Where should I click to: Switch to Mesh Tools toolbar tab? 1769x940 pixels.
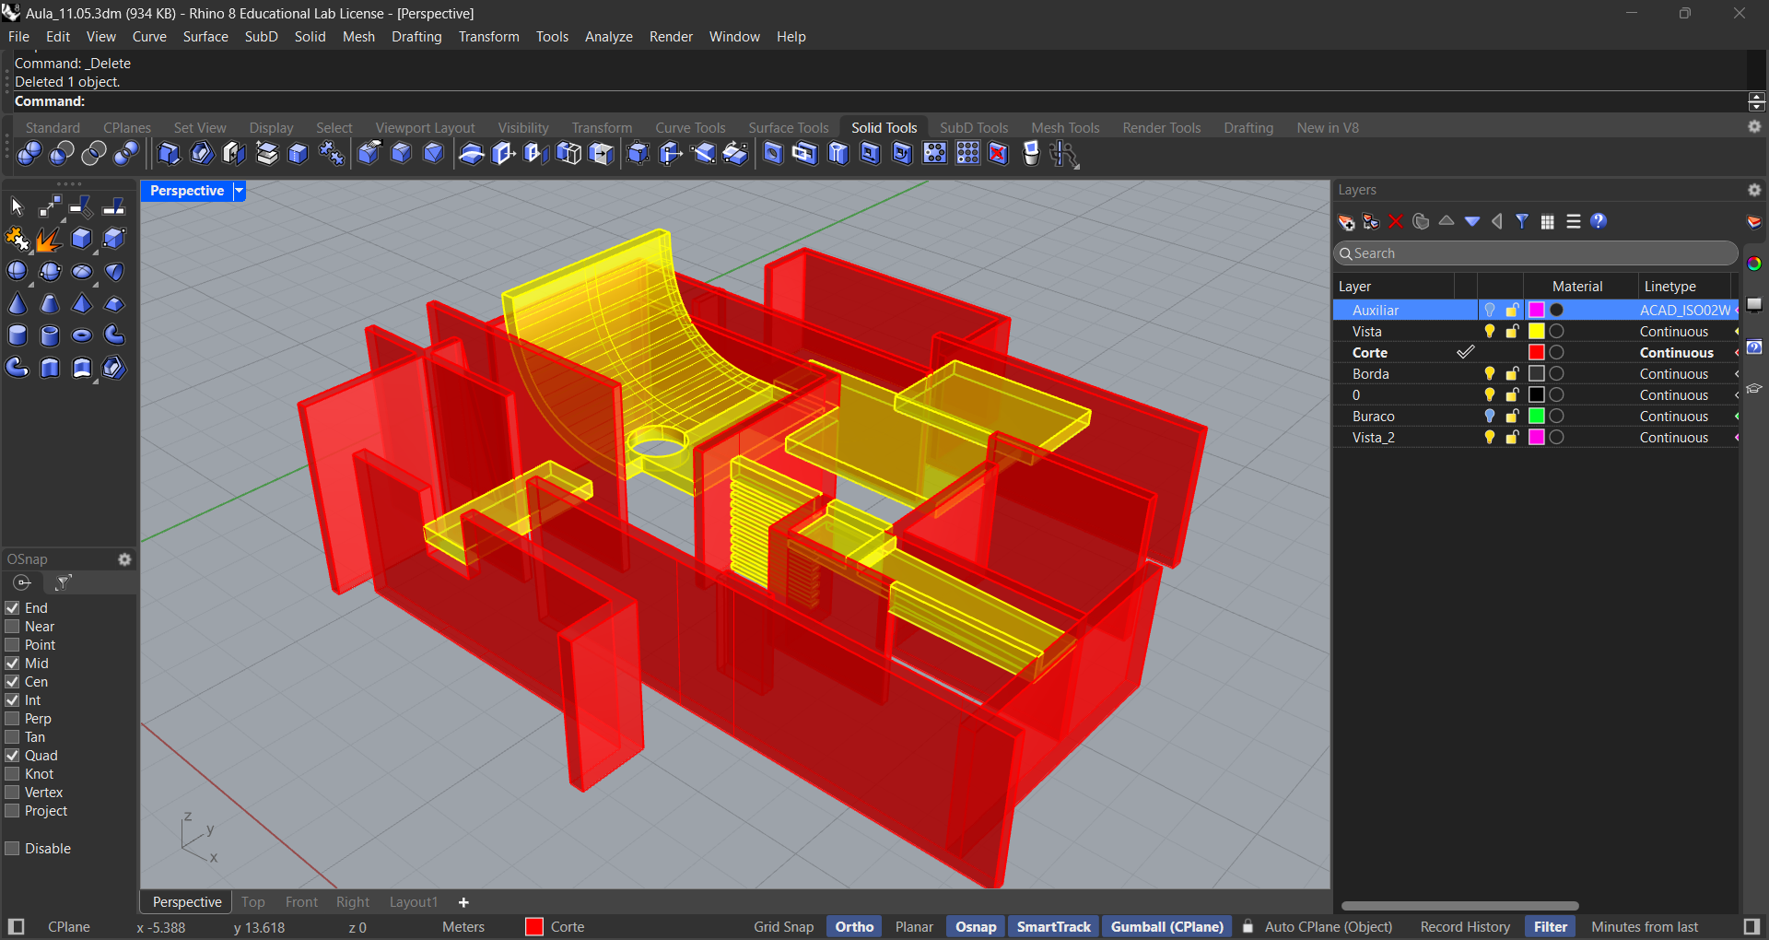pos(1065,128)
